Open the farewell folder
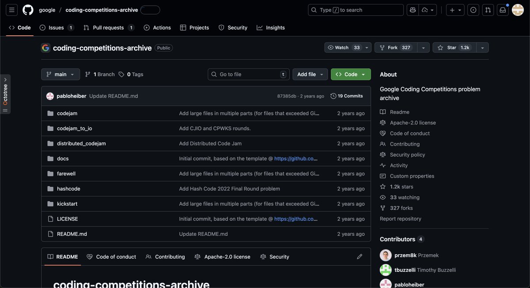Viewport: 530px width, 288px height. pos(66,174)
